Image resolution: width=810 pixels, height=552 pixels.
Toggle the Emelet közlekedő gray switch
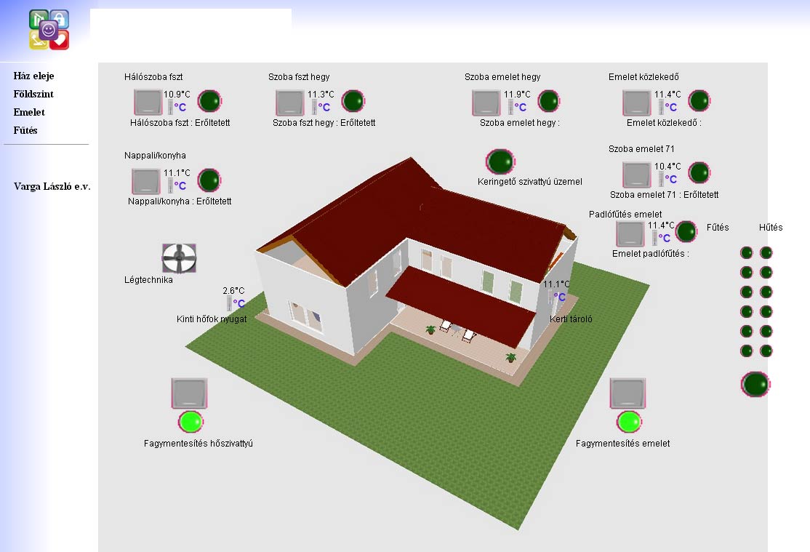637,103
